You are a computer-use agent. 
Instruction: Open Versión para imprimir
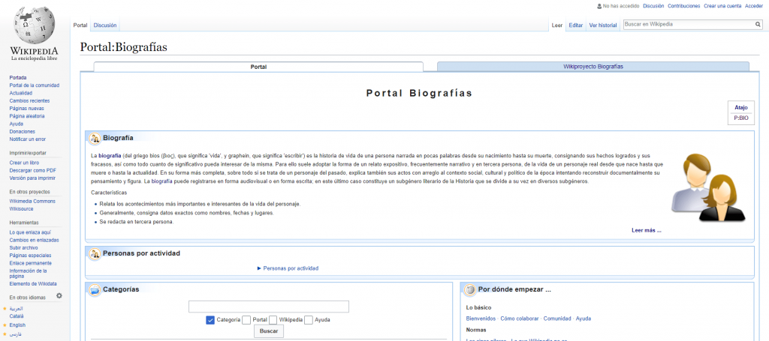coord(32,178)
